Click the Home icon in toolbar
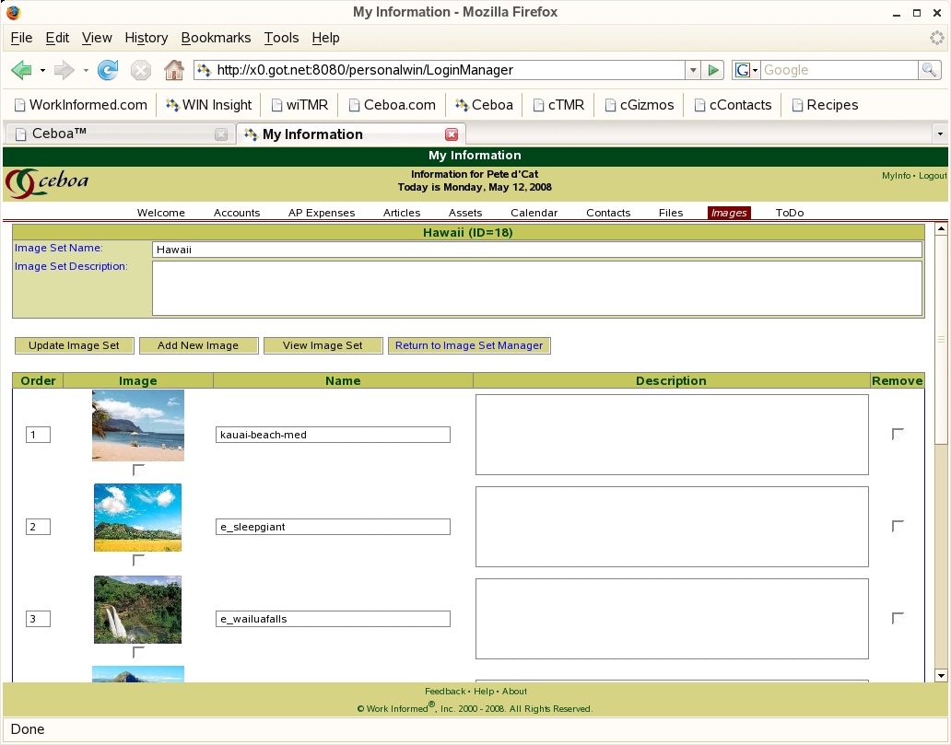This screenshot has height=745, width=951. click(173, 70)
